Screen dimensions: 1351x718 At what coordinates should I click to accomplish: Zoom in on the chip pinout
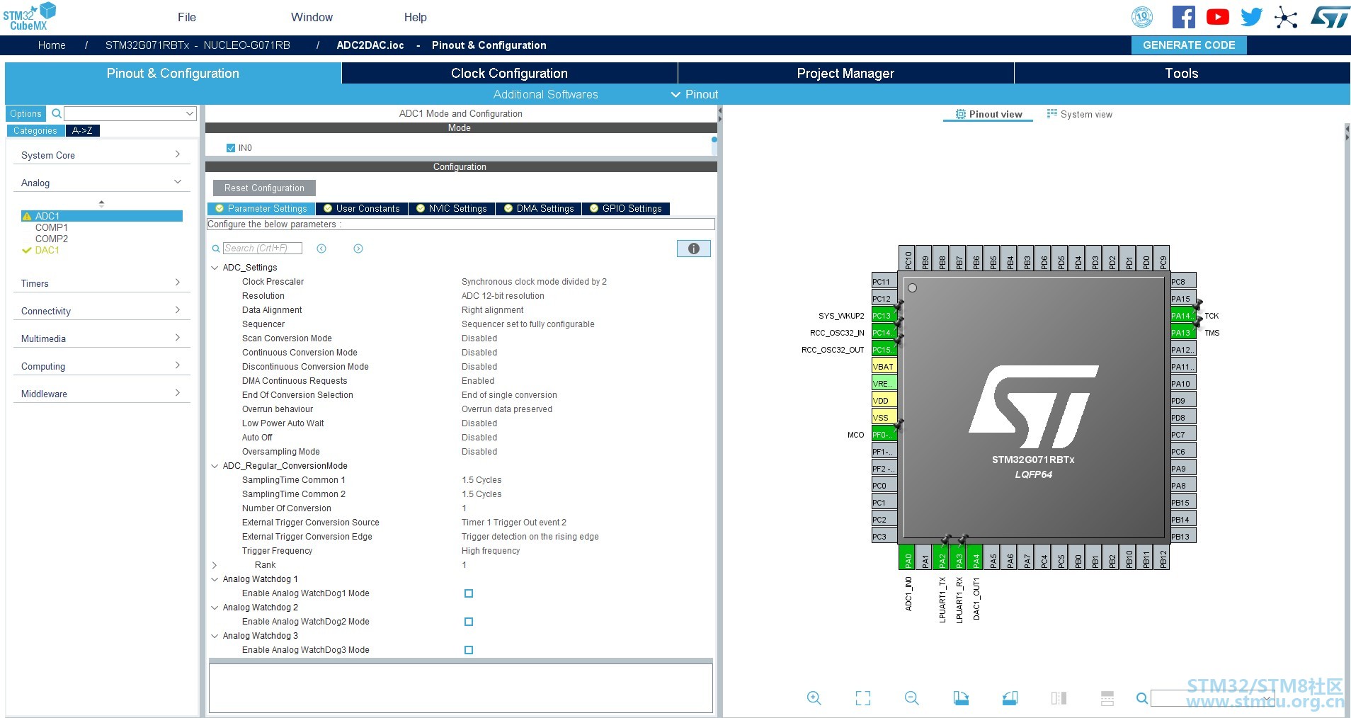coord(814,698)
